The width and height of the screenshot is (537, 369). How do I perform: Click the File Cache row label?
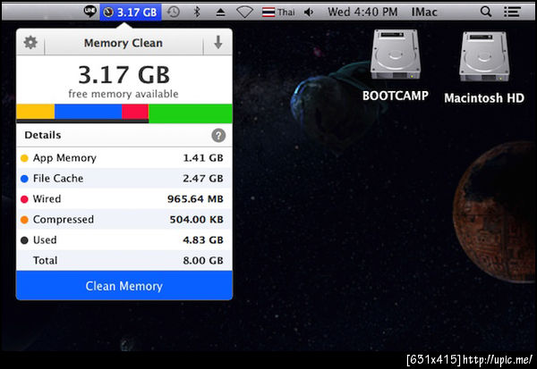click(x=58, y=179)
